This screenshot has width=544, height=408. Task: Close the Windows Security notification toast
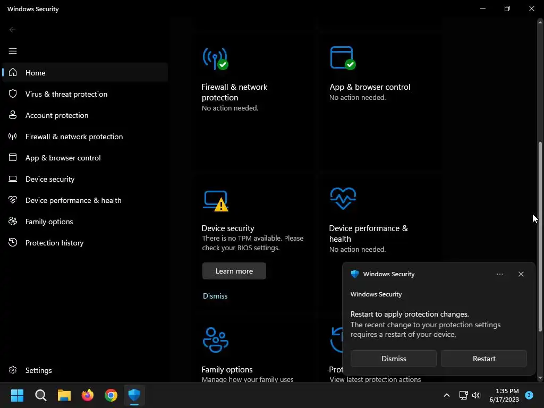[521, 274]
